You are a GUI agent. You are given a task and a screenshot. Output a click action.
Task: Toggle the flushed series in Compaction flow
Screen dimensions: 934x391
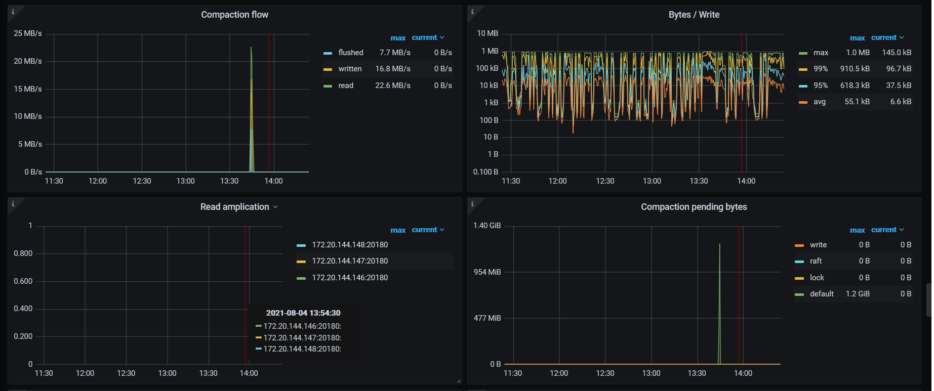coord(350,53)
